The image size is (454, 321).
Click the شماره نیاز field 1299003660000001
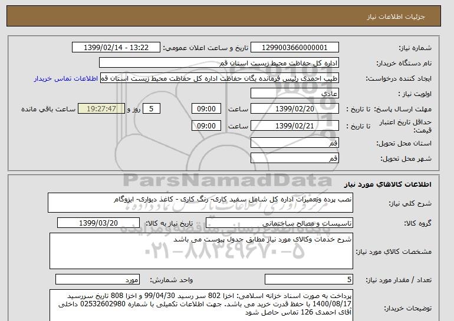click(x=294, y=48)
